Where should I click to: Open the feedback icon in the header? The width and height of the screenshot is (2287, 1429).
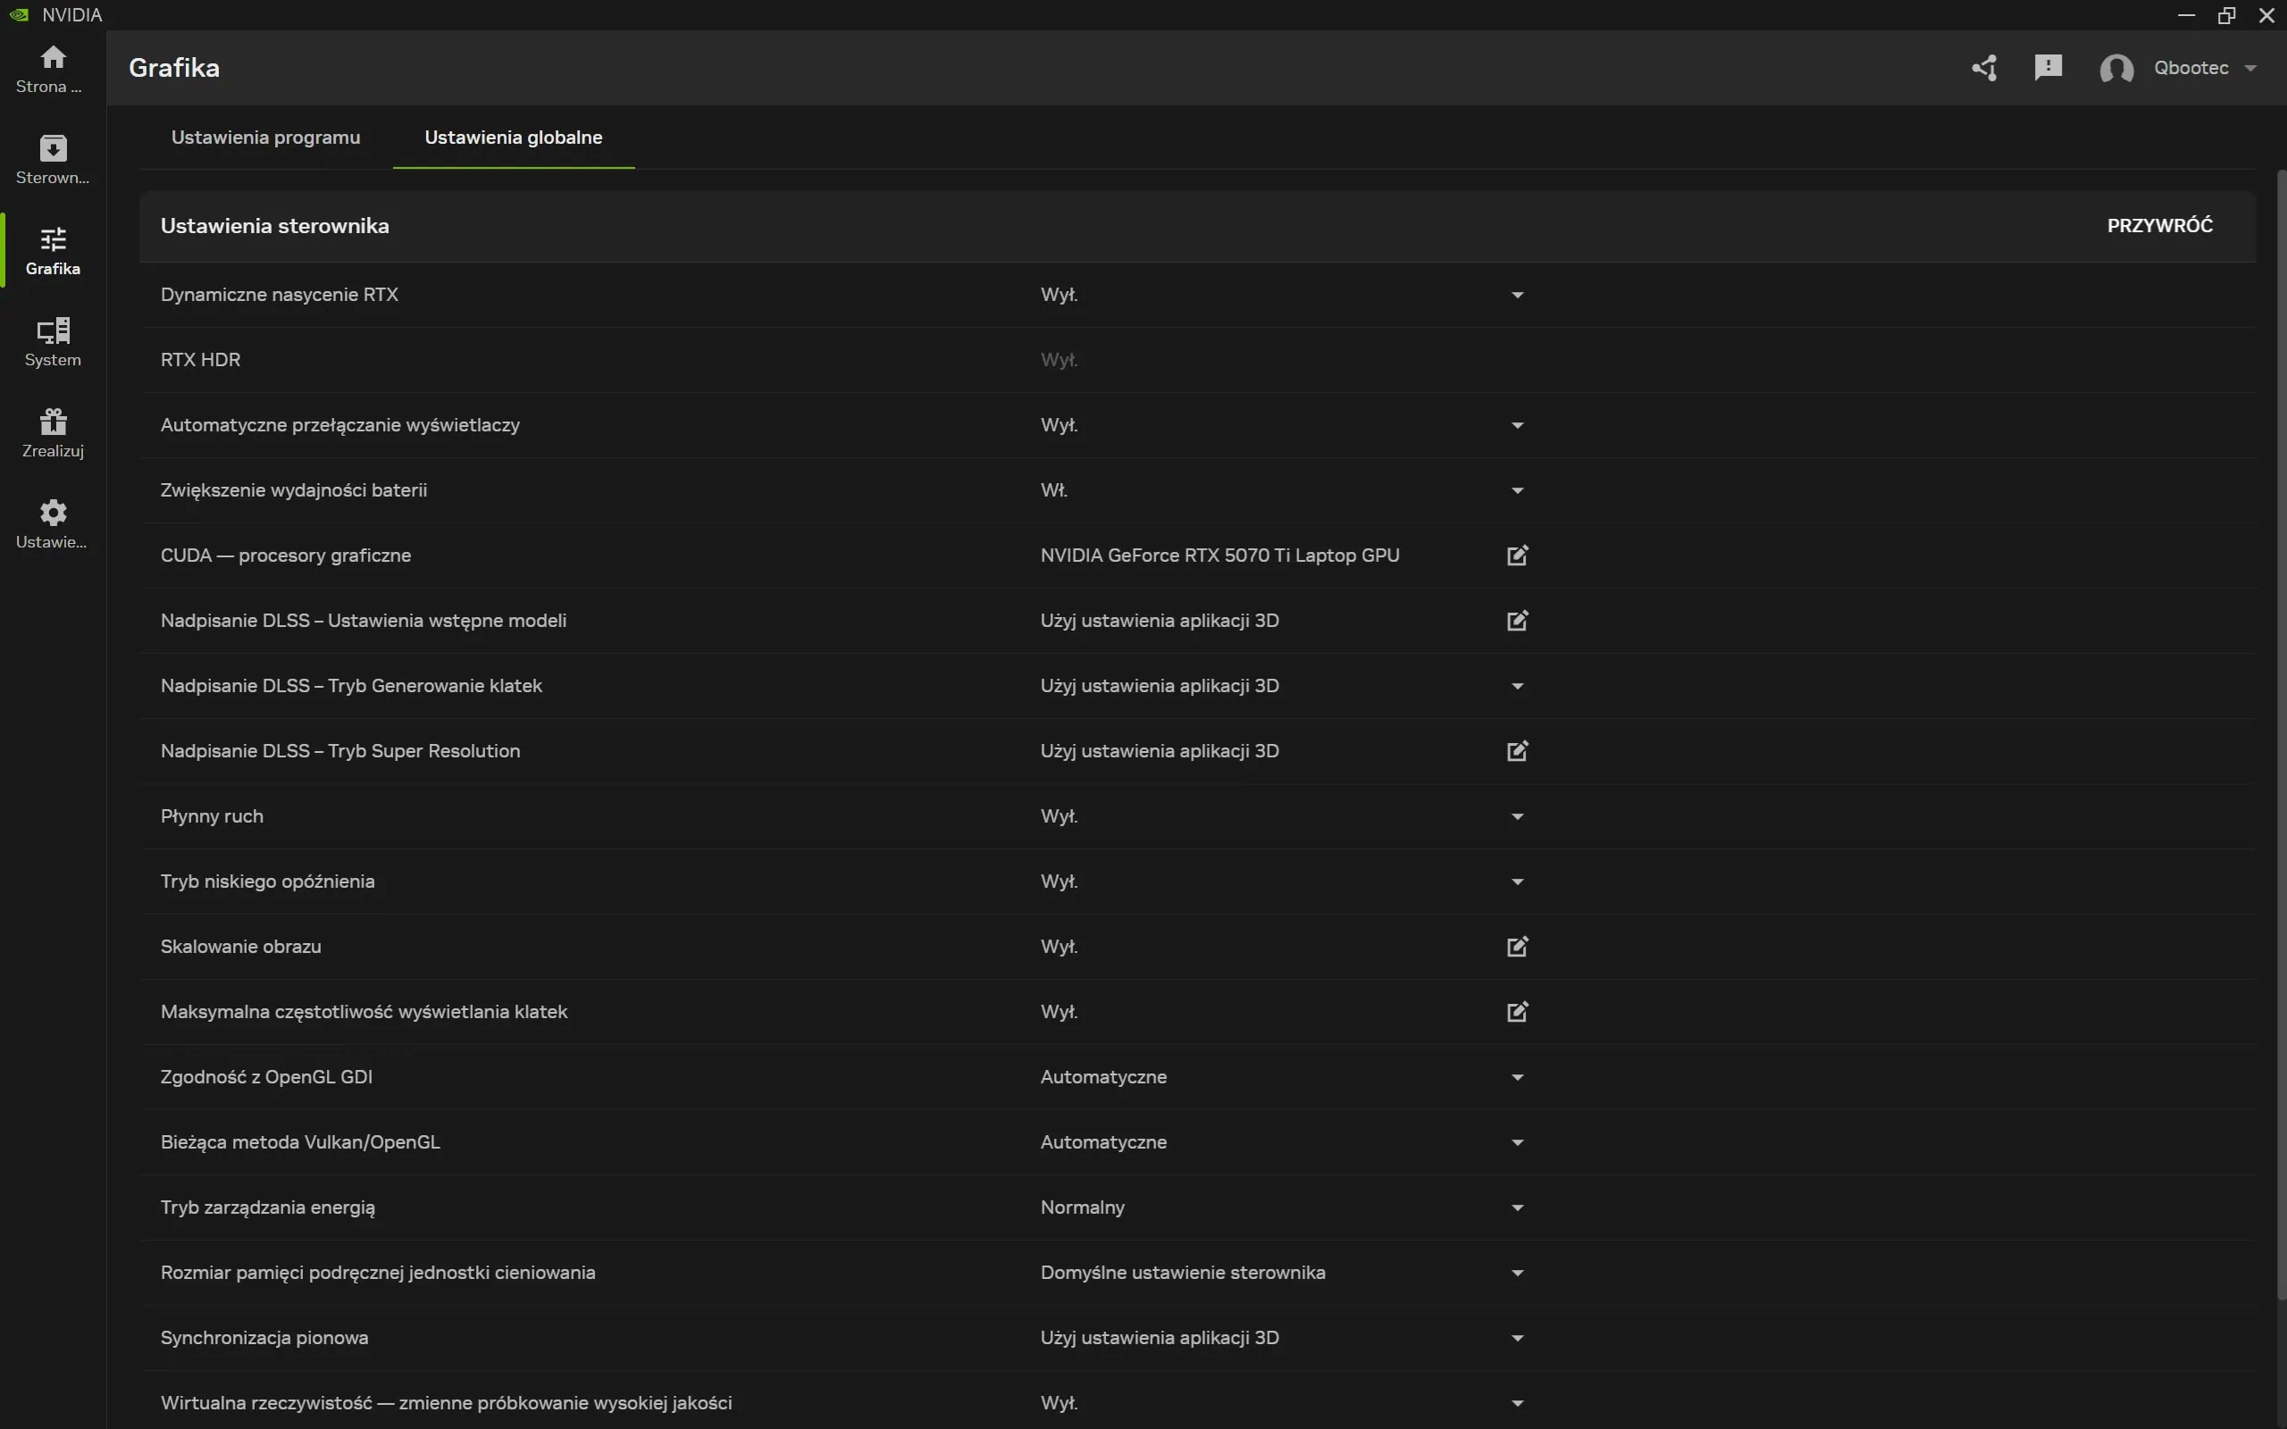click(x=2048, y=67)
